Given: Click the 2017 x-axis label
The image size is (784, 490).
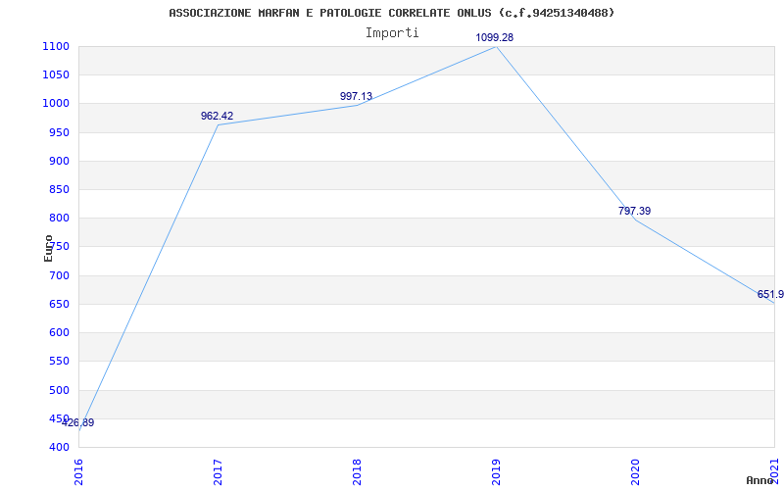Looking at the screenshot, I should (x=218, y=472).
